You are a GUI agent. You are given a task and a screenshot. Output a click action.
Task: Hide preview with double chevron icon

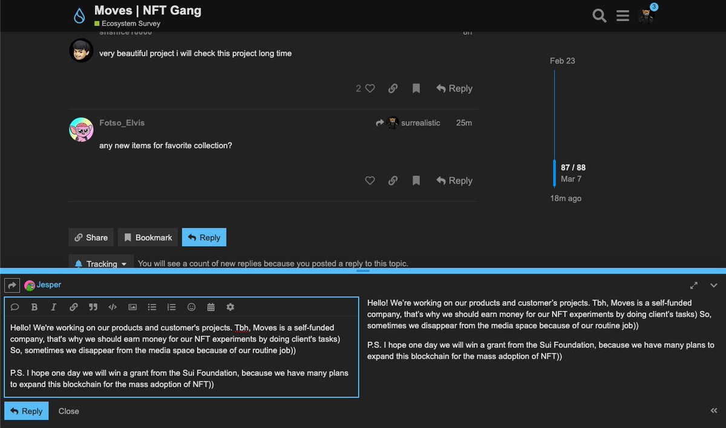point(714,410)
